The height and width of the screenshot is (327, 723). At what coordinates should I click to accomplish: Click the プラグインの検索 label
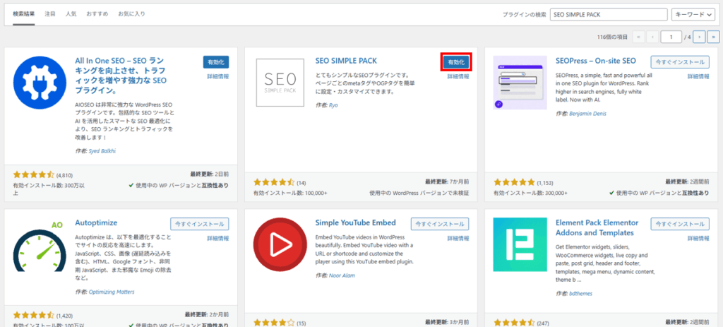click(525, 15)
